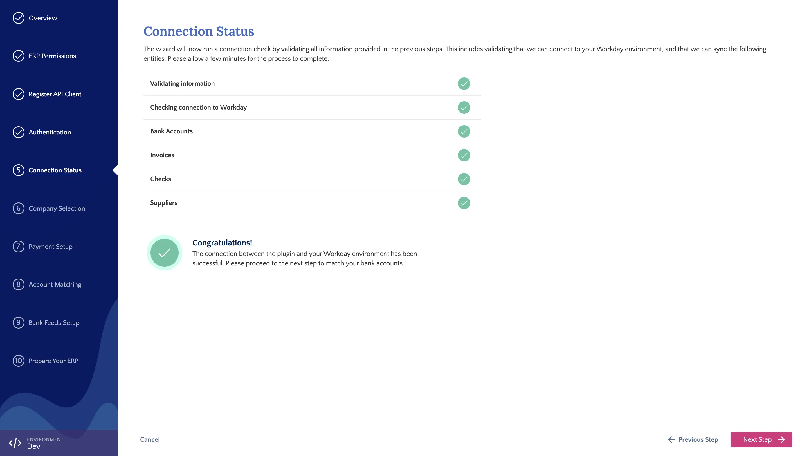Click the Register API Client checkmark icon
Viewport: 809px width, 456px height.
coord(19,94)
